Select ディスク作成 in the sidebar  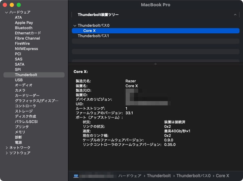(x=25, y=116)
